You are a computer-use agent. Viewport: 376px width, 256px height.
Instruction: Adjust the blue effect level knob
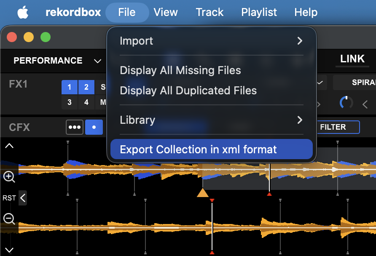coord(346,103)
